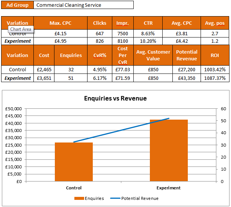The image size is (231, 207).
Task: Click the 60 right axis label
Action: coord(223,109)
